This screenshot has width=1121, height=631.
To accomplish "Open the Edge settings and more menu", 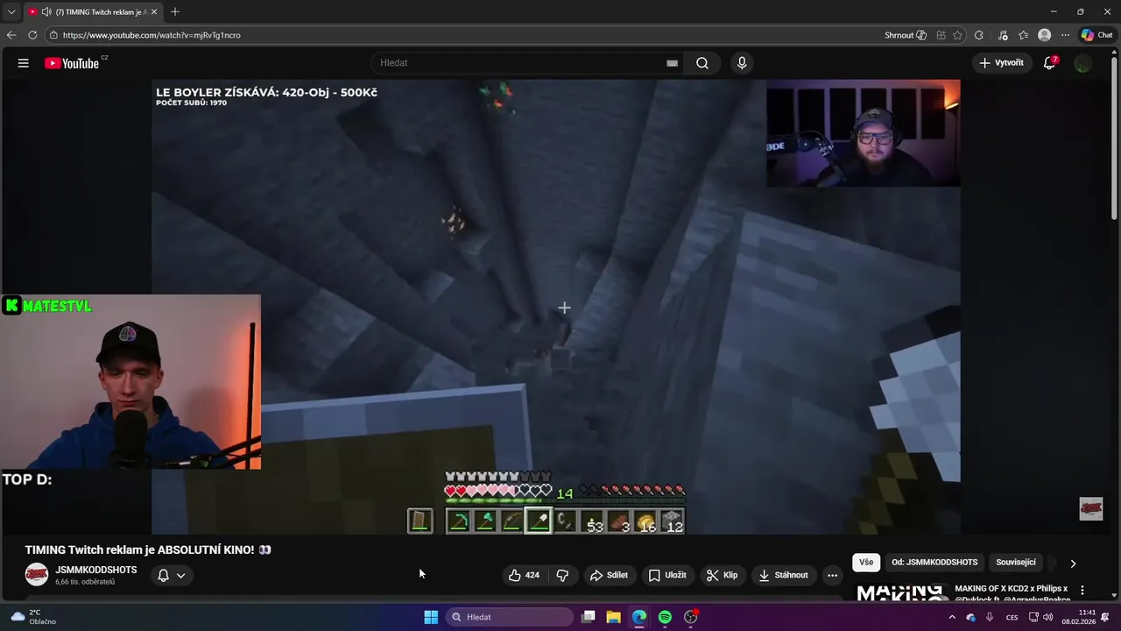I will [x=1065, y=35].
